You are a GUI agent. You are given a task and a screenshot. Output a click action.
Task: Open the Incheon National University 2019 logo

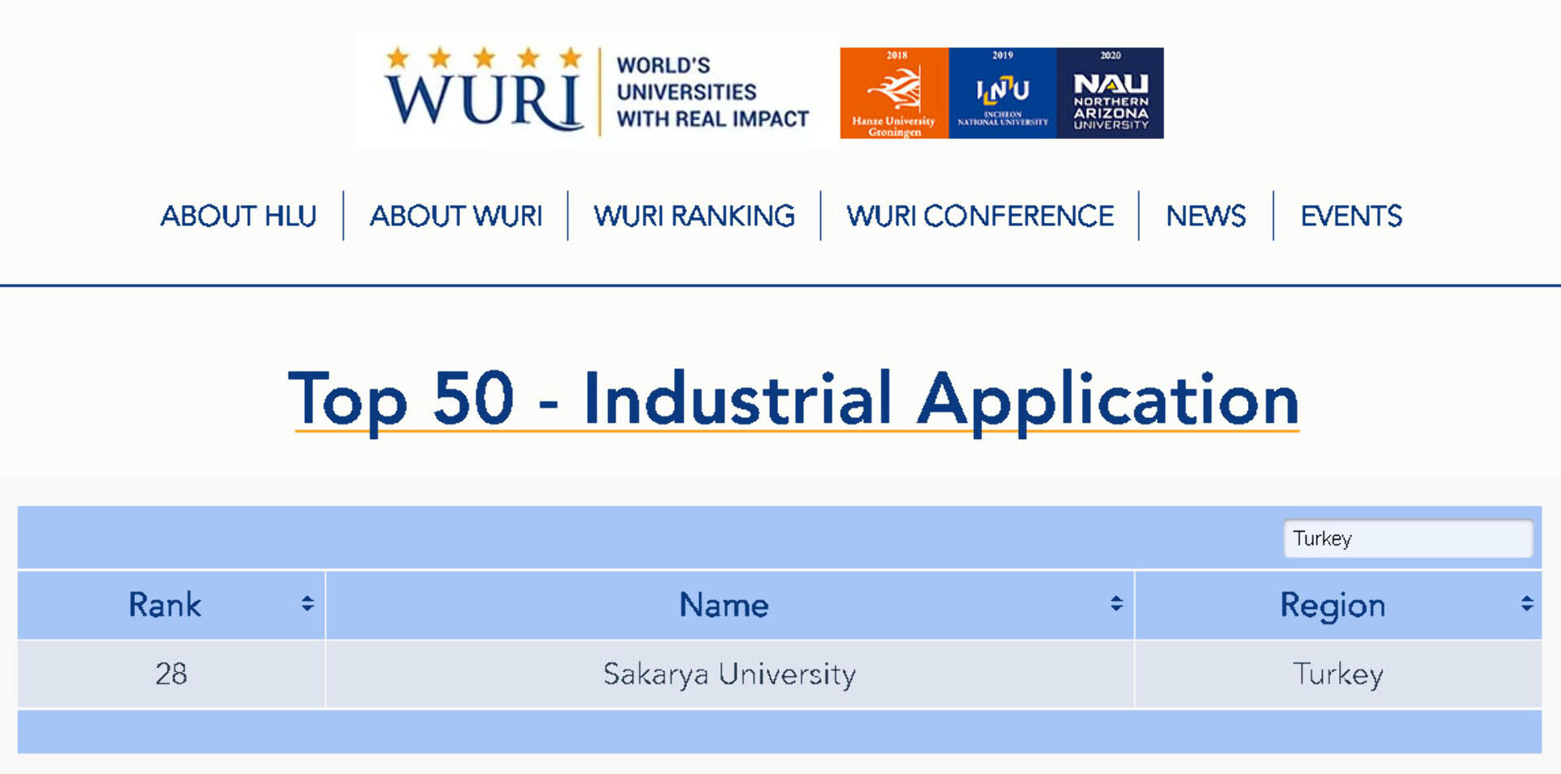1002,93
